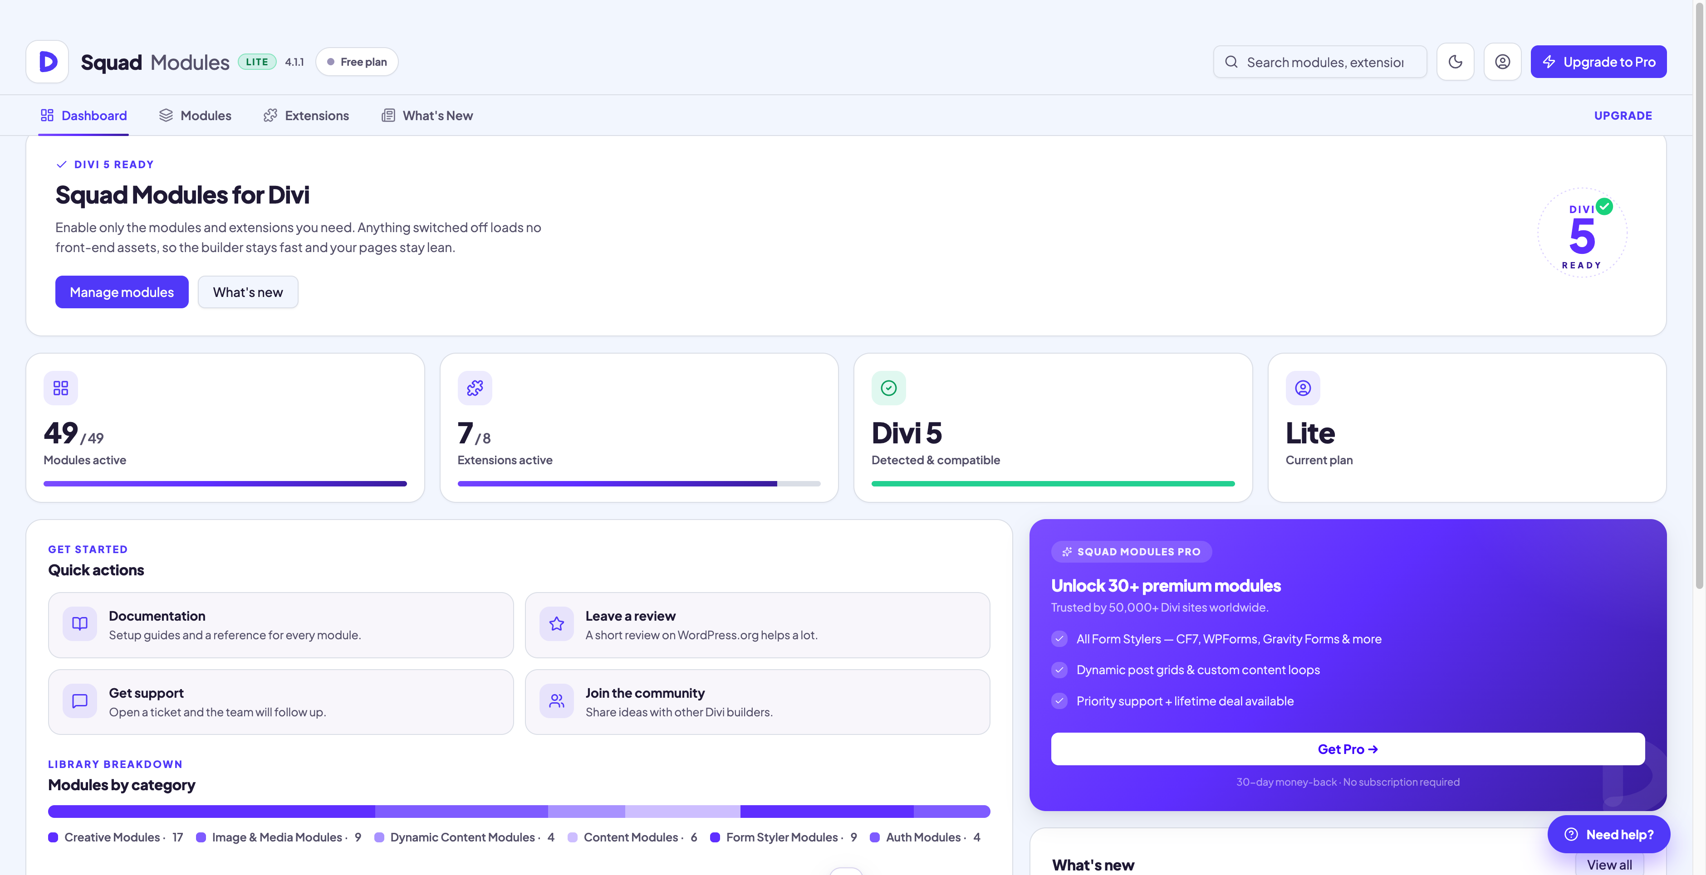Click the Manage modules button
The height and width of the screenshot is (875, 1706).
pyautogui.click(x=122, y=292)
